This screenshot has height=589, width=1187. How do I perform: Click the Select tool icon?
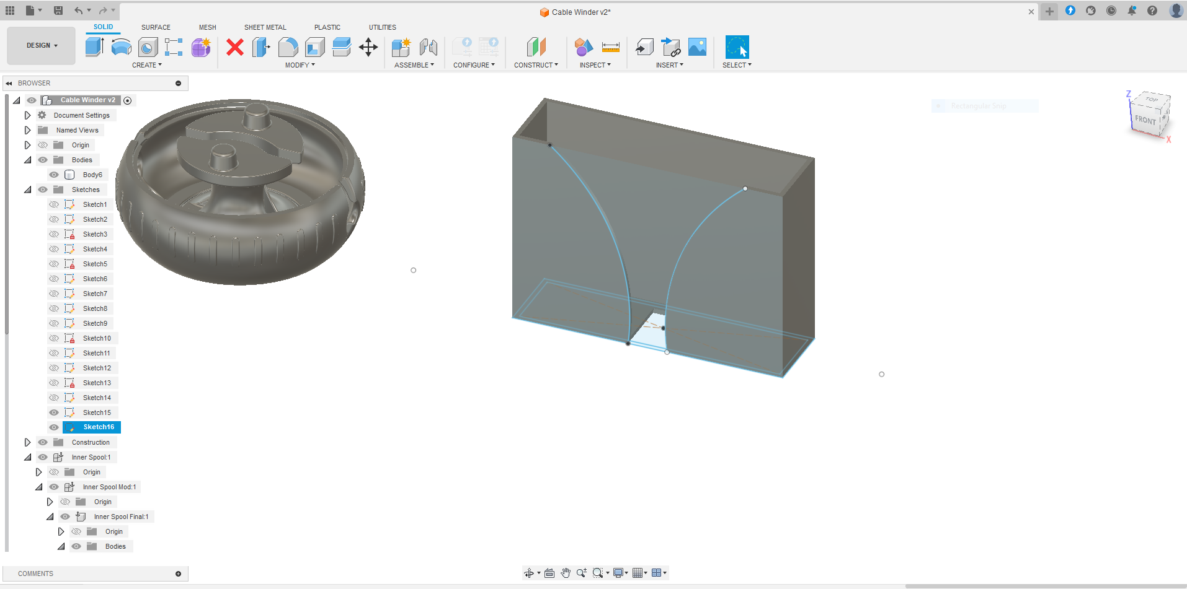coord(737,47)
